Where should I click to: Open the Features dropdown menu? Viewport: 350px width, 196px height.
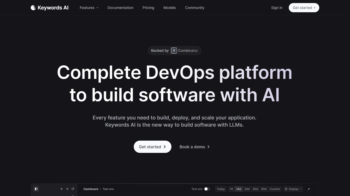[x=89, y=8]
